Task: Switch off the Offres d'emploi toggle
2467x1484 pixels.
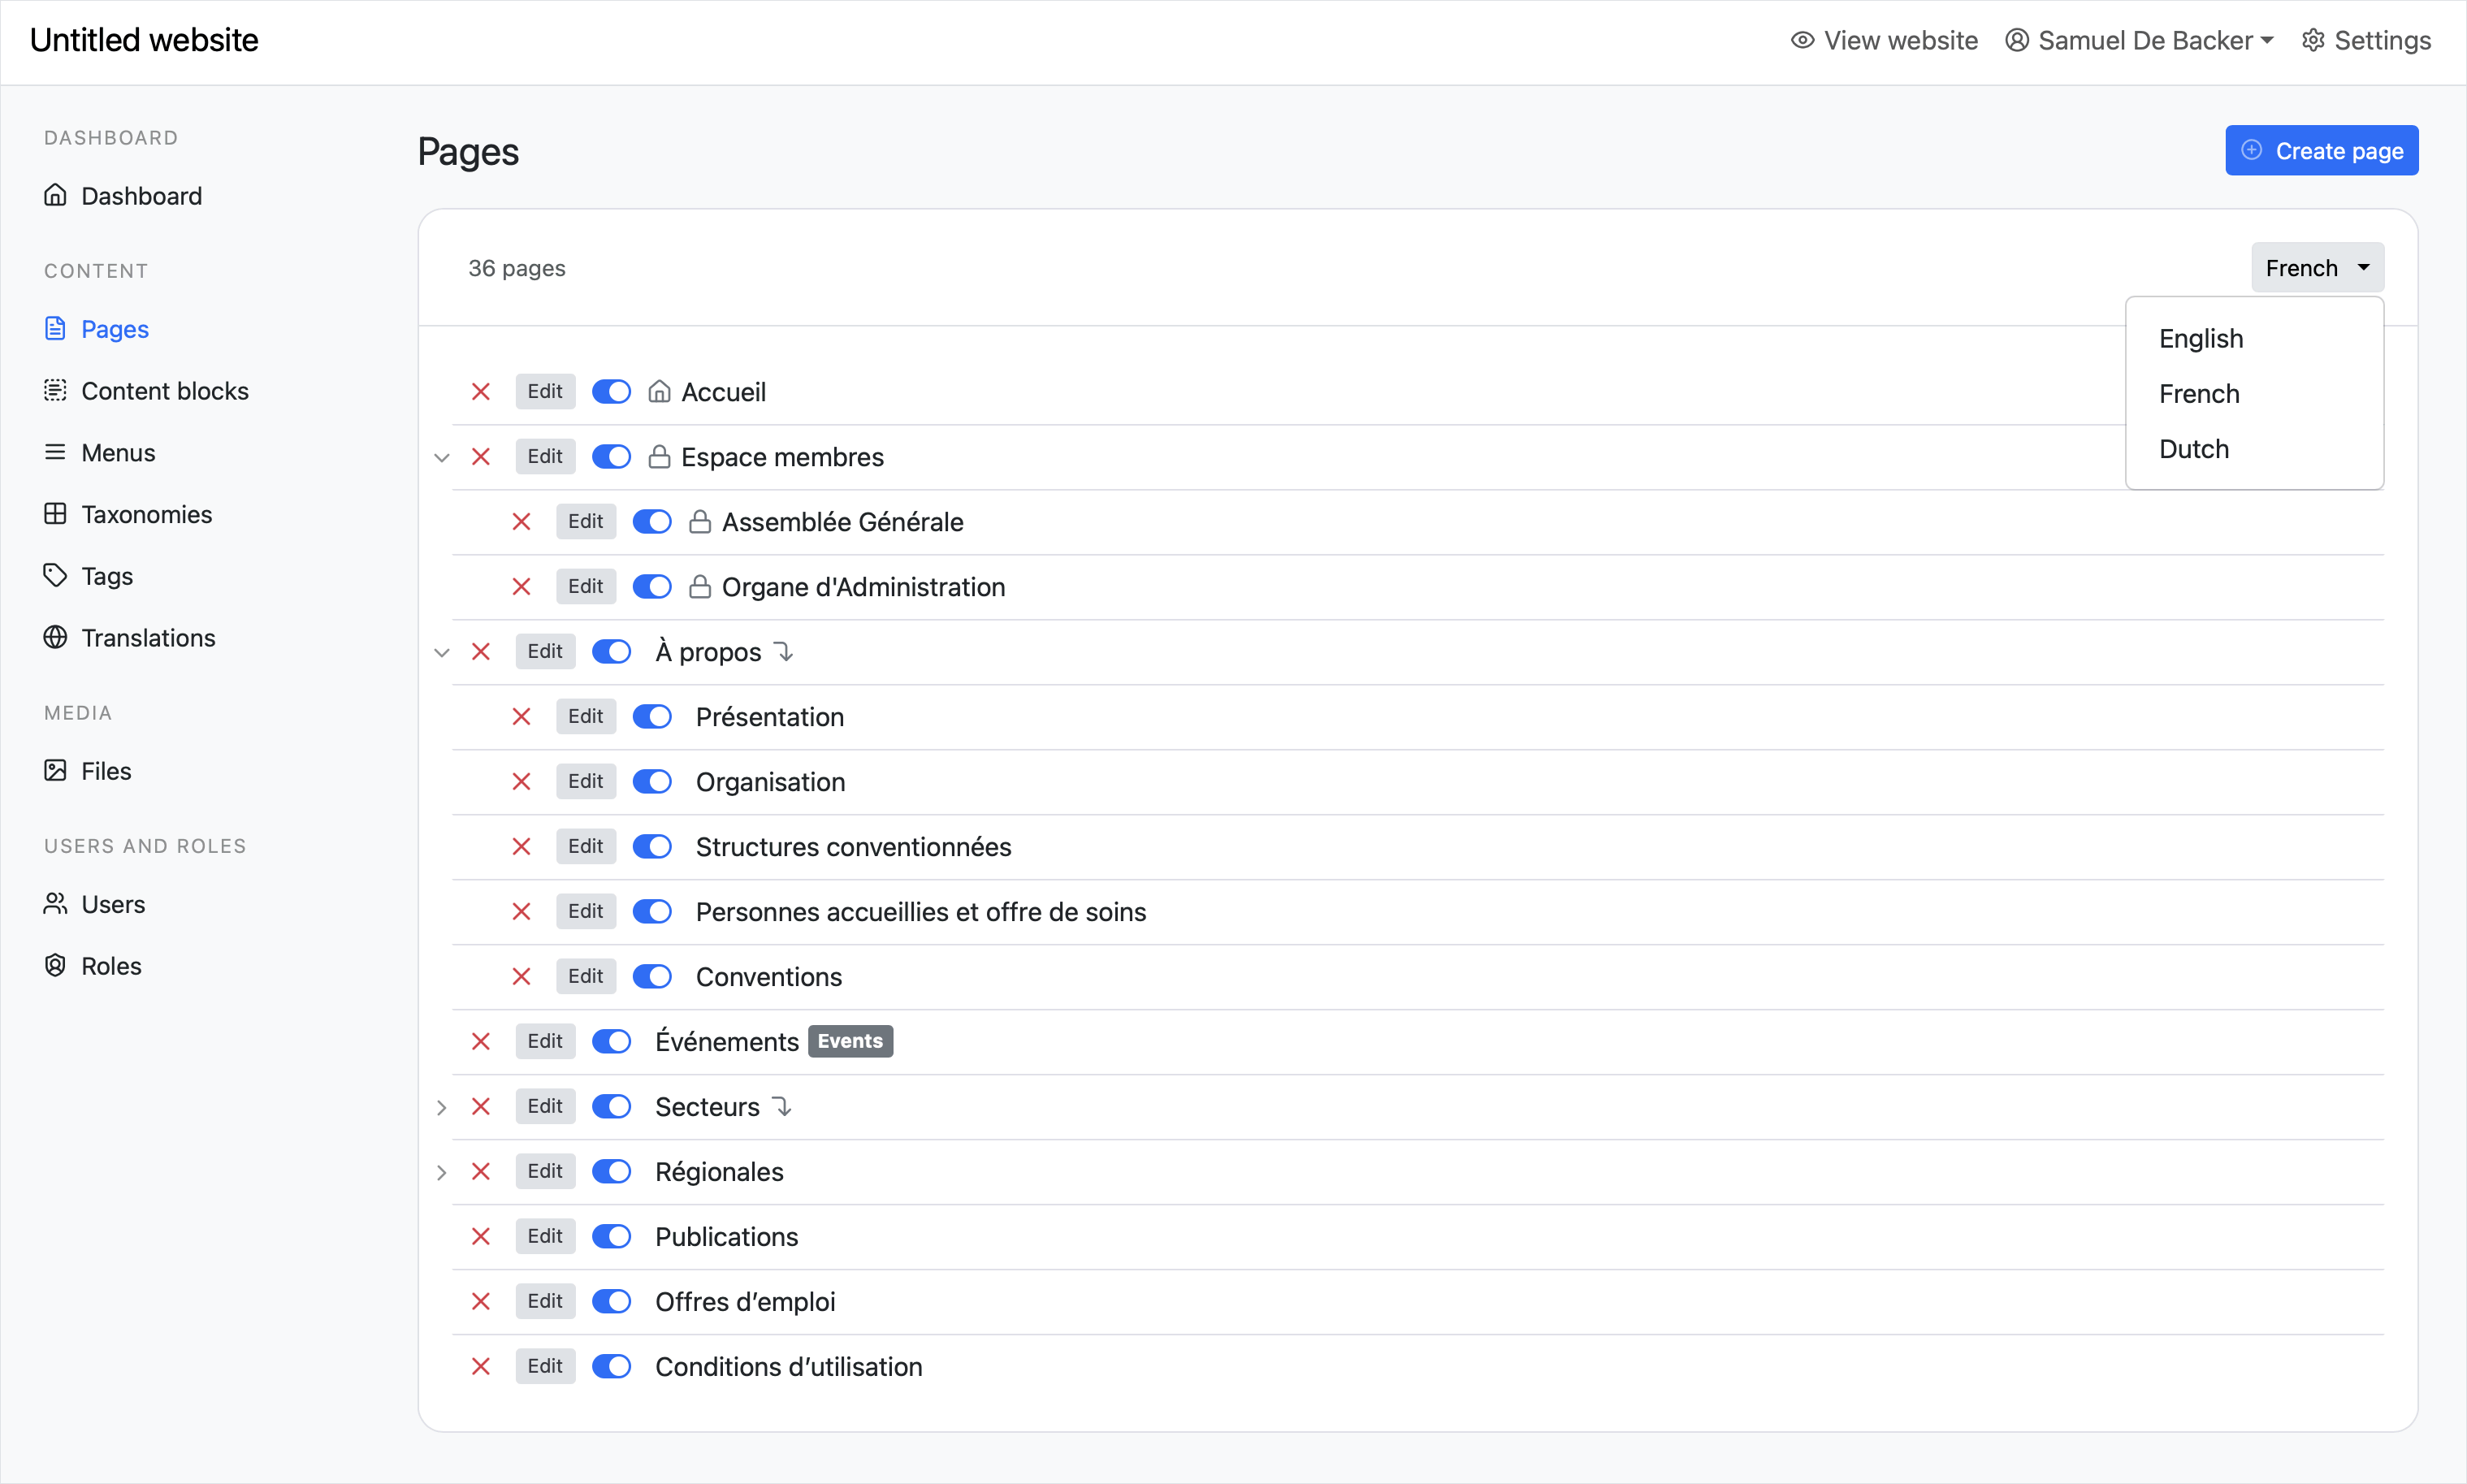Action: 611,1301
